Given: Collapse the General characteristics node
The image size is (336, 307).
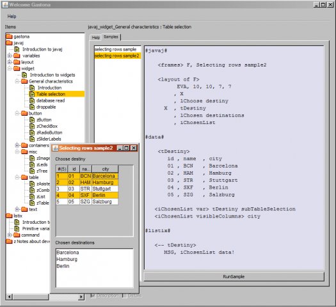Looking at the screenshot, I should 17,81.
